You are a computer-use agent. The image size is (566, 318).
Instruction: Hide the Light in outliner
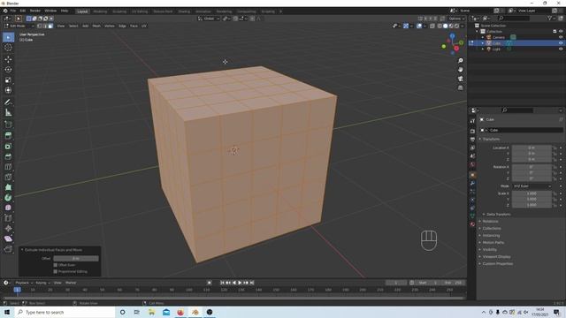(561, 49)
